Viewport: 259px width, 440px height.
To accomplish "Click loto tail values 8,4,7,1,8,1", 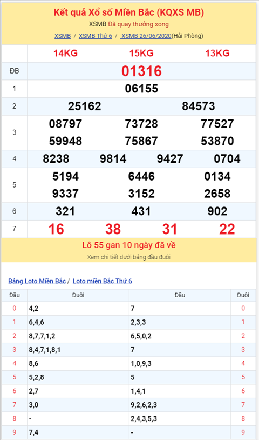I will [45, 350].
